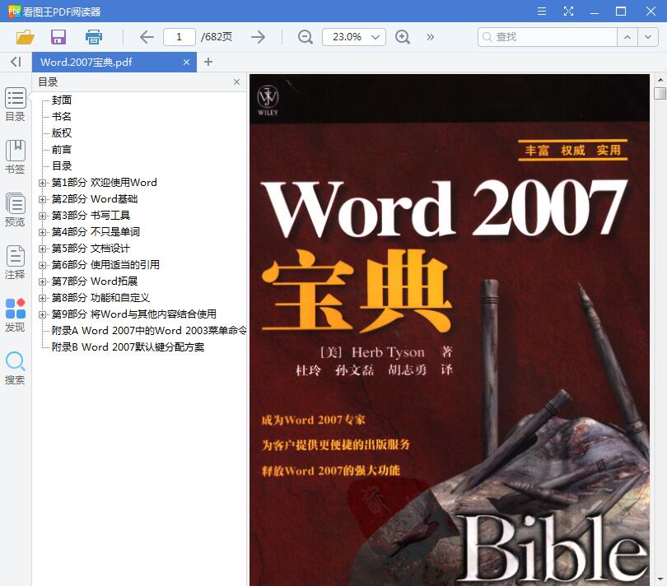Open 附录B Word 2007默认键分配方案

[x=128, y=347]
